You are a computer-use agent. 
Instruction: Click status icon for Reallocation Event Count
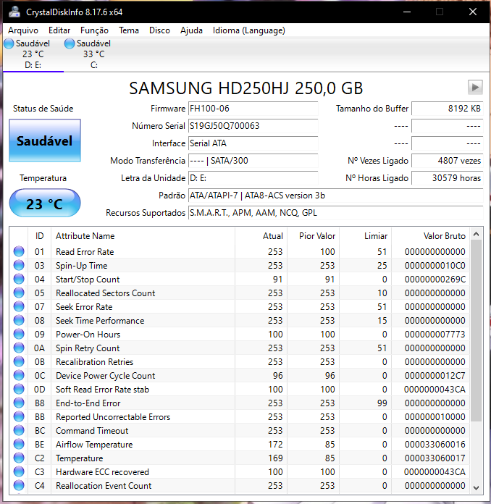19,485
